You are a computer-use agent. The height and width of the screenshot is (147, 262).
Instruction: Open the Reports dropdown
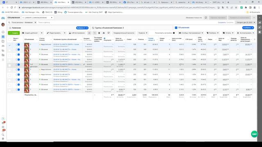click(x=228, y=33)
